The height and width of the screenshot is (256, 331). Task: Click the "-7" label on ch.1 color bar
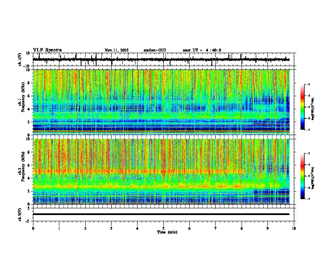point(308,130)
